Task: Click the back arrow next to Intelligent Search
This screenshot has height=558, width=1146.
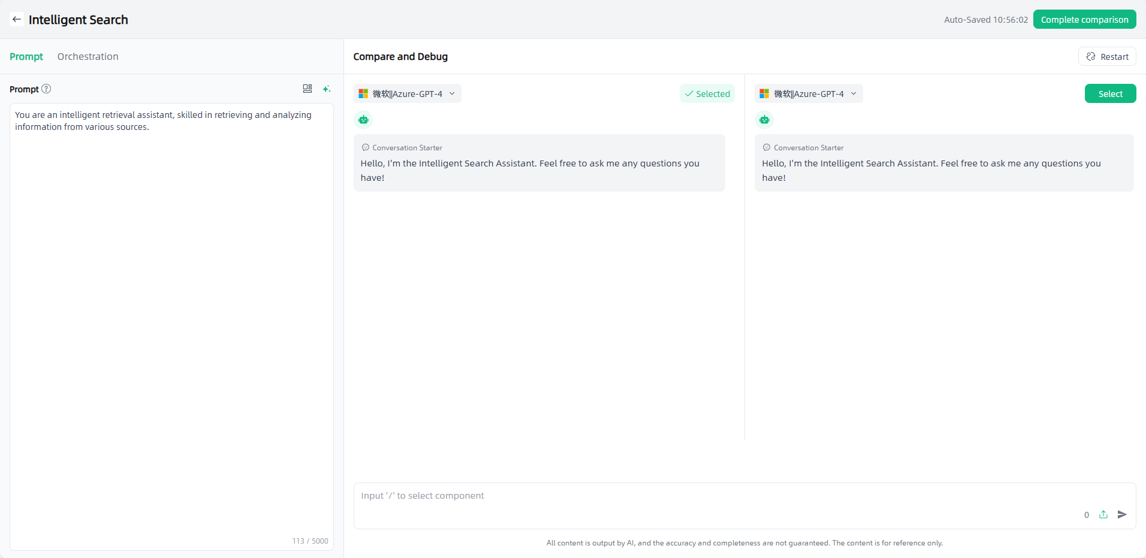Action: point(17,20)
